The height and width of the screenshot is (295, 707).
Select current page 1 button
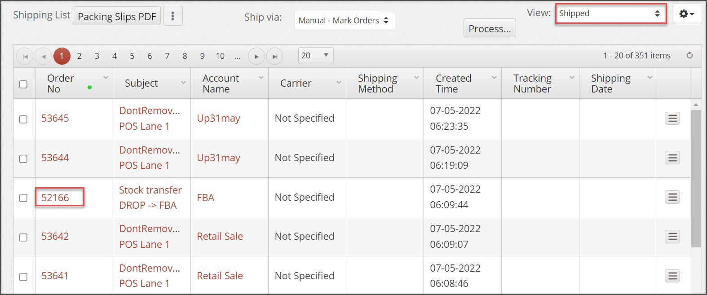click(x=62, y=56)
